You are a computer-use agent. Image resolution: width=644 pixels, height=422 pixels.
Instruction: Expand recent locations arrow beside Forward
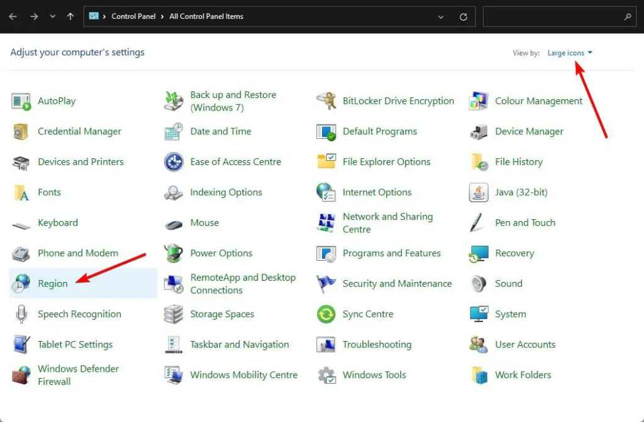[52, 17]
